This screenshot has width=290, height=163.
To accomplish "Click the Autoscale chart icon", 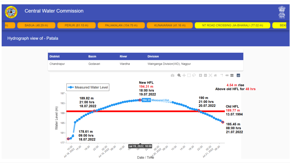I will click(210, 75).
